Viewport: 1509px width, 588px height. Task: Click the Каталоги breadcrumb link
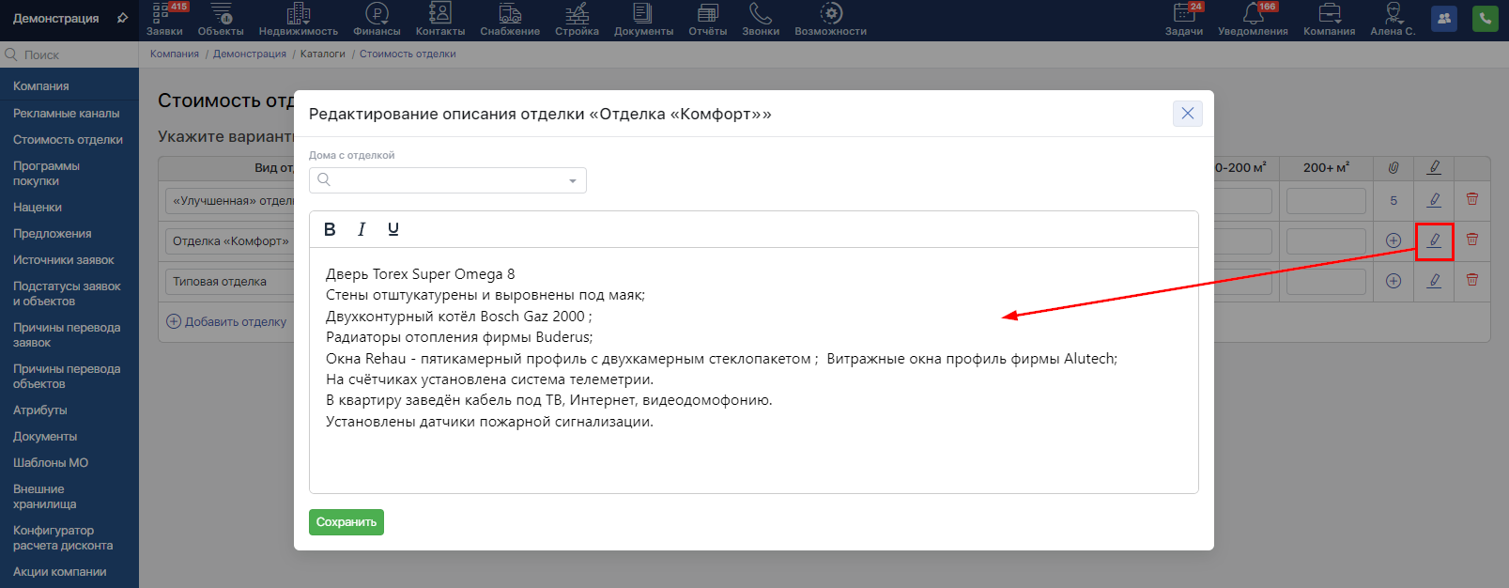[322, 54]
